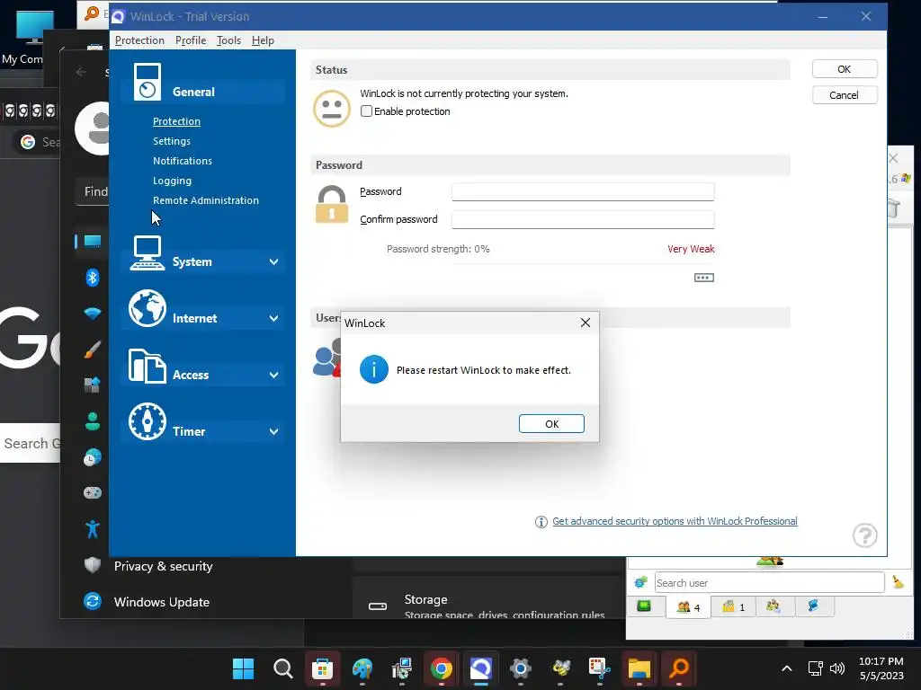
Task: Click the Password input field
Action: [x=583, y=191]
